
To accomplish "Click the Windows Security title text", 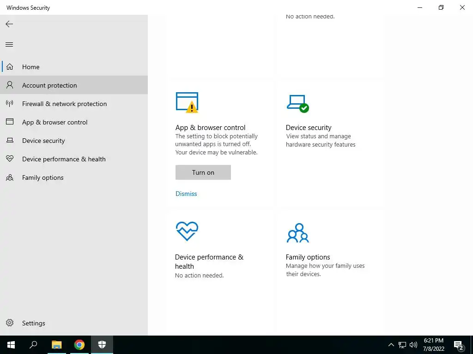I will 28,7.
